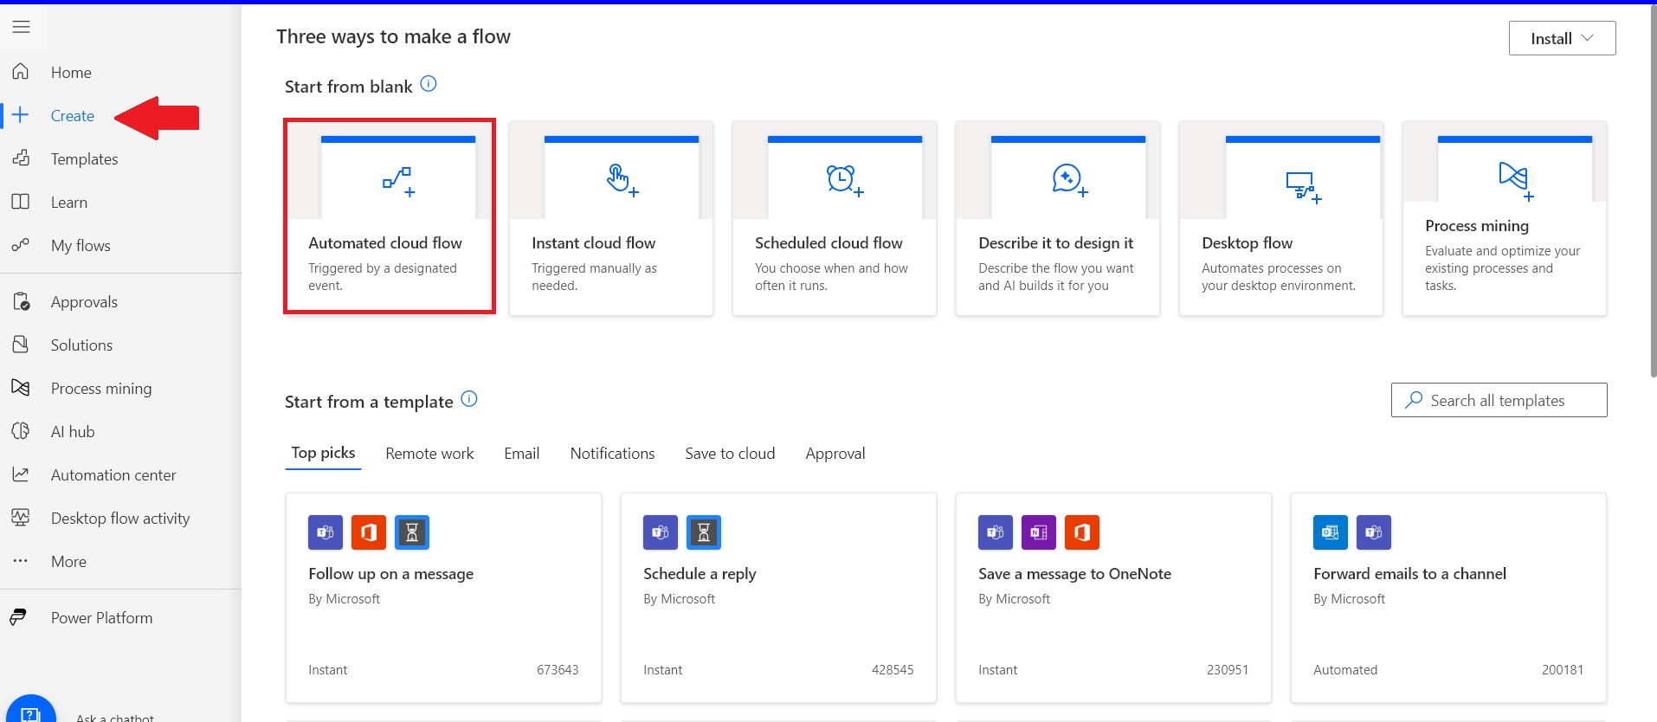Select the Scheduled cloud flow option

[834, 218]
